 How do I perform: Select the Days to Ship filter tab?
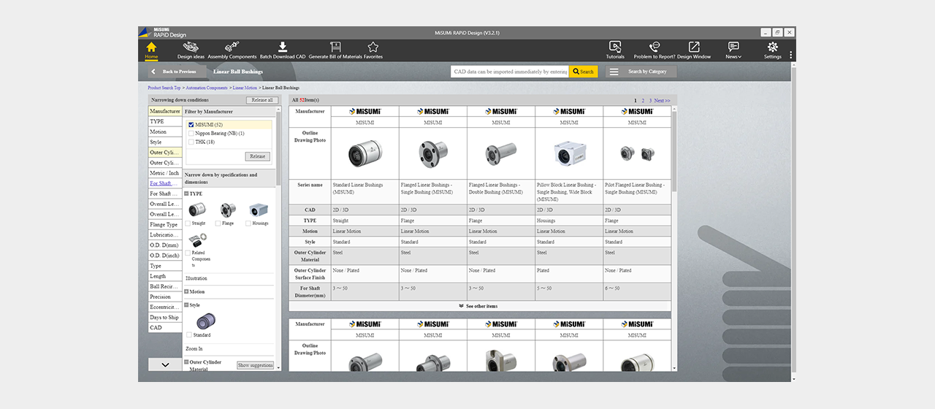(165, 318)
